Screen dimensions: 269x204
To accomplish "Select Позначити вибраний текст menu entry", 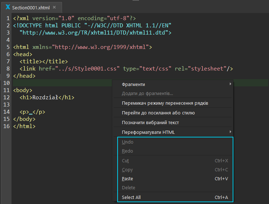I will 150,123.
